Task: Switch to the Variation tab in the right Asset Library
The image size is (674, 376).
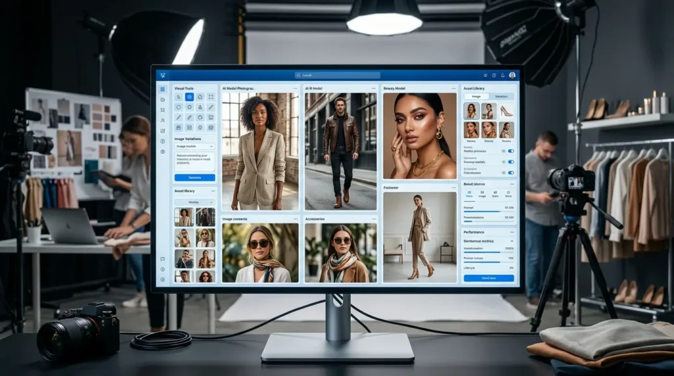Action: 501,97
